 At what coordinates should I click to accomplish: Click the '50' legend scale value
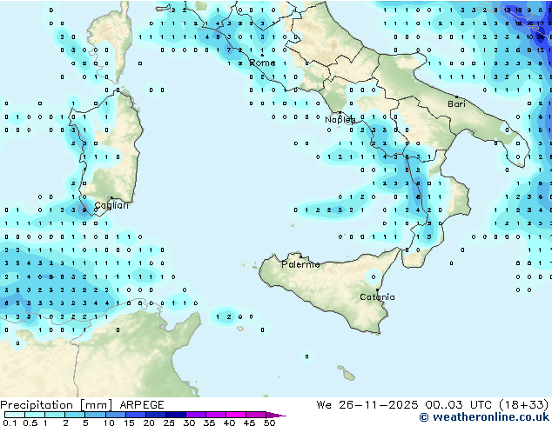[269, 423]
